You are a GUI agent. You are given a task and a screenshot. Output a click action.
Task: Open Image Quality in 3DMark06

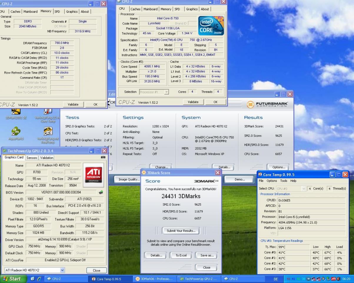click(x=129, y=179)
